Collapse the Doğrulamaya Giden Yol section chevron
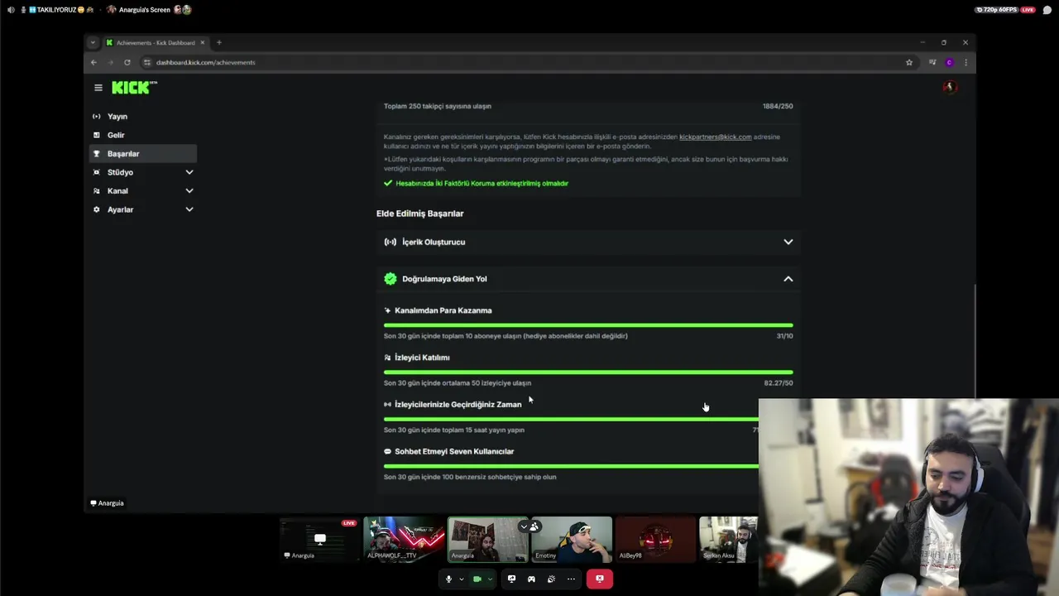 click(x=788, y=279)
